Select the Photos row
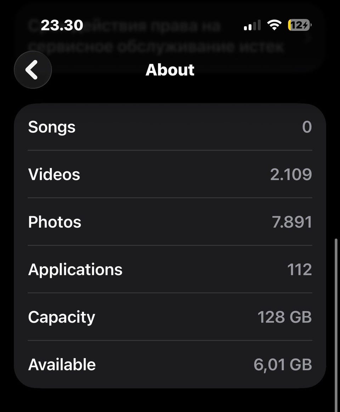Viewport: 340px width, 412px height. point(170,222)
